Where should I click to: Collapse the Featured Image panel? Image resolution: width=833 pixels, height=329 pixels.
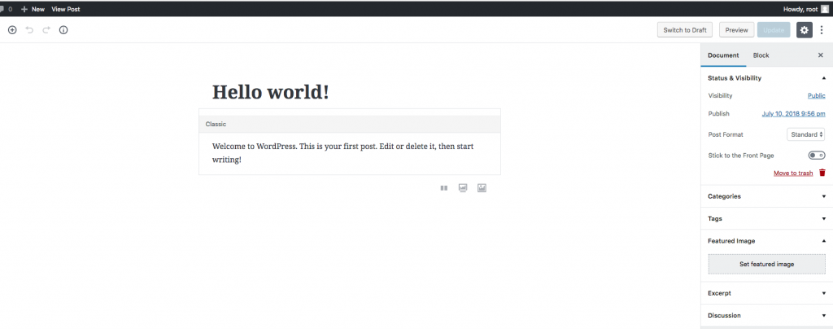(x=766, y=241)
